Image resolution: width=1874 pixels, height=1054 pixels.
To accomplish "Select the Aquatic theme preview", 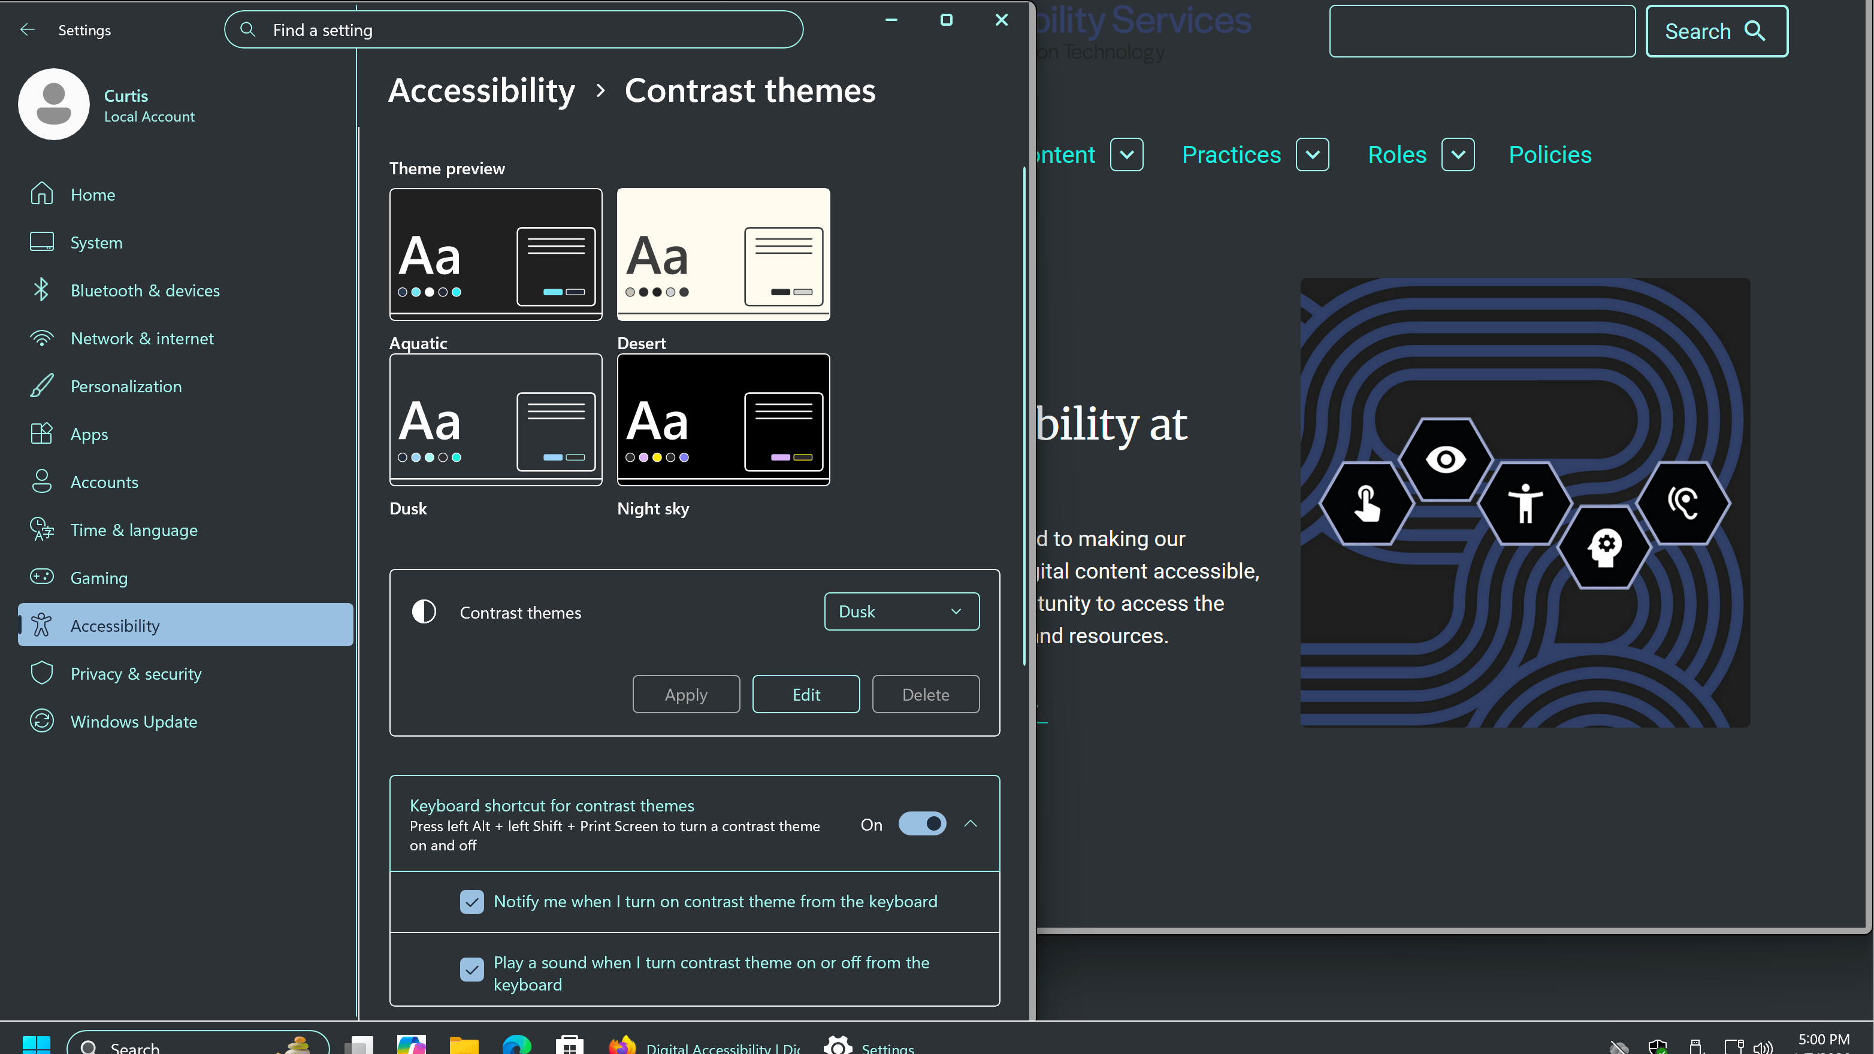I will click(495, 255).
